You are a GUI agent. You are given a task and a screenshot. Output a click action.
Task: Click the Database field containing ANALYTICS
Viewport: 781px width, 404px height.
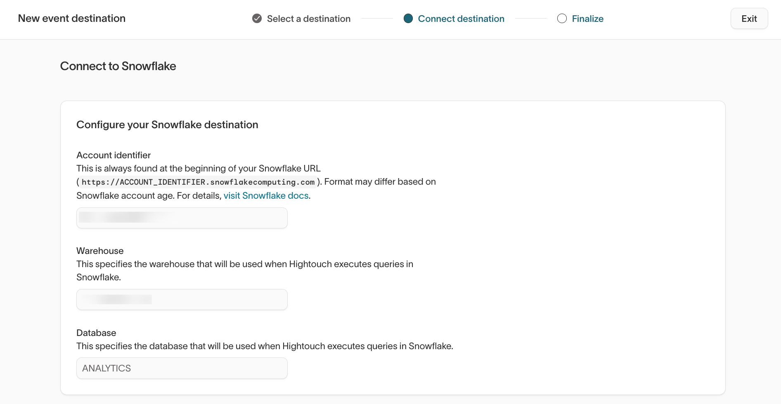click(x=182, y=368)
